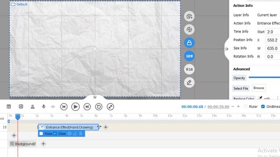Delete the effect with the trash icon

pyautogui.click(x=80, y=133)
